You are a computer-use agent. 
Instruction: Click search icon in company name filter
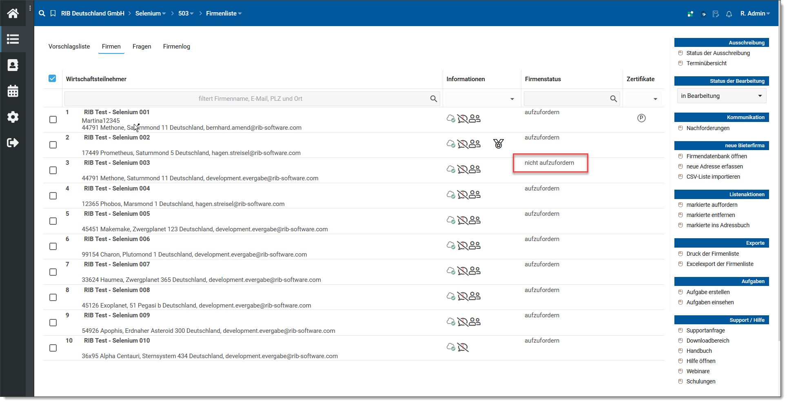(x=433, y=99)
